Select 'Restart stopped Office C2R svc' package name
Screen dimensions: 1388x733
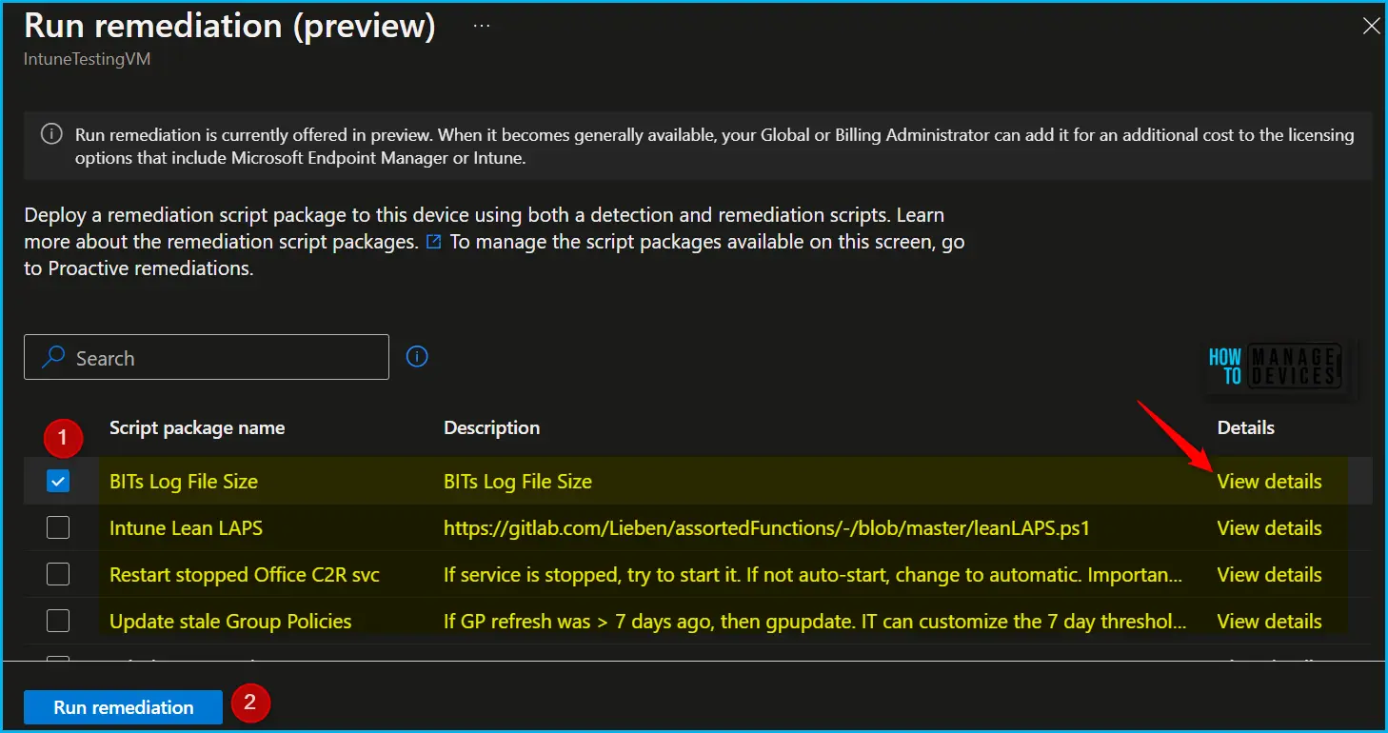click(245, 575)
